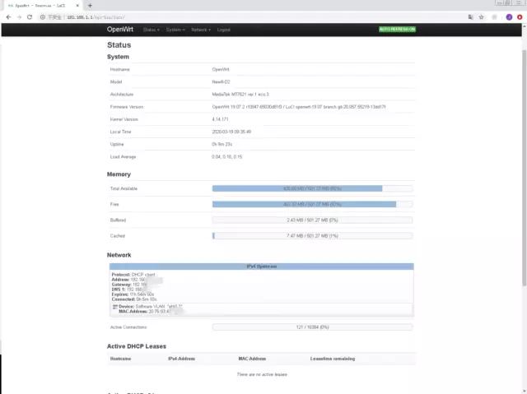Click the MAC Address line in device box
This screenshot has height=394, width=527.
[150, 312]
